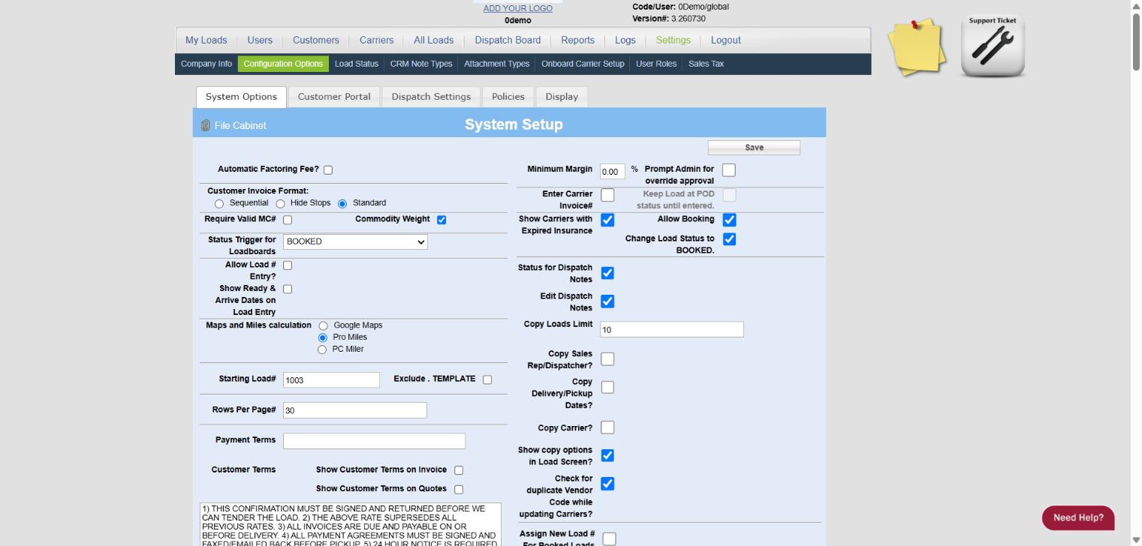Tick Allow Load # Entry checkbox
The width and height of the screenshot is (1142, 546).
[287, 265]
